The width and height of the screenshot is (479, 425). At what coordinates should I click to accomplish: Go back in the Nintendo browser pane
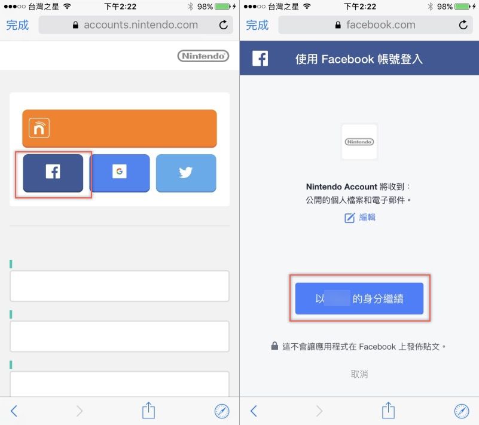click(x=14, y=411)
